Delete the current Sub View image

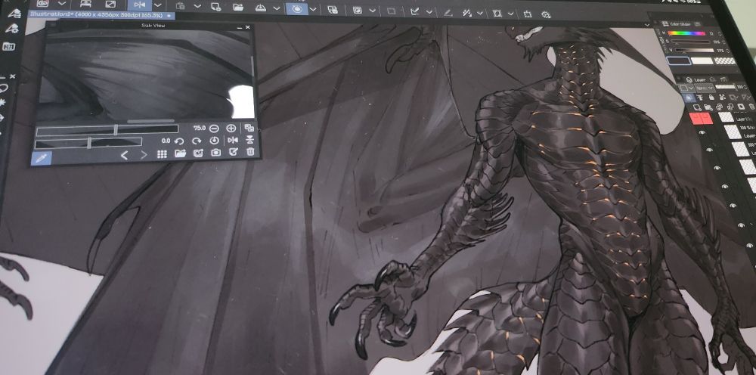tap(250, 151)
